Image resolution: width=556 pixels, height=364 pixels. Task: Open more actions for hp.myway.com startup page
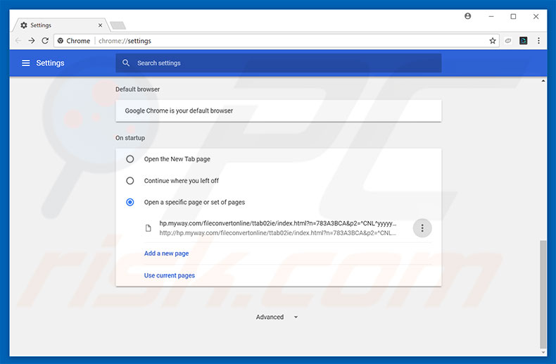pyautogui.click(x=422, y=228)
